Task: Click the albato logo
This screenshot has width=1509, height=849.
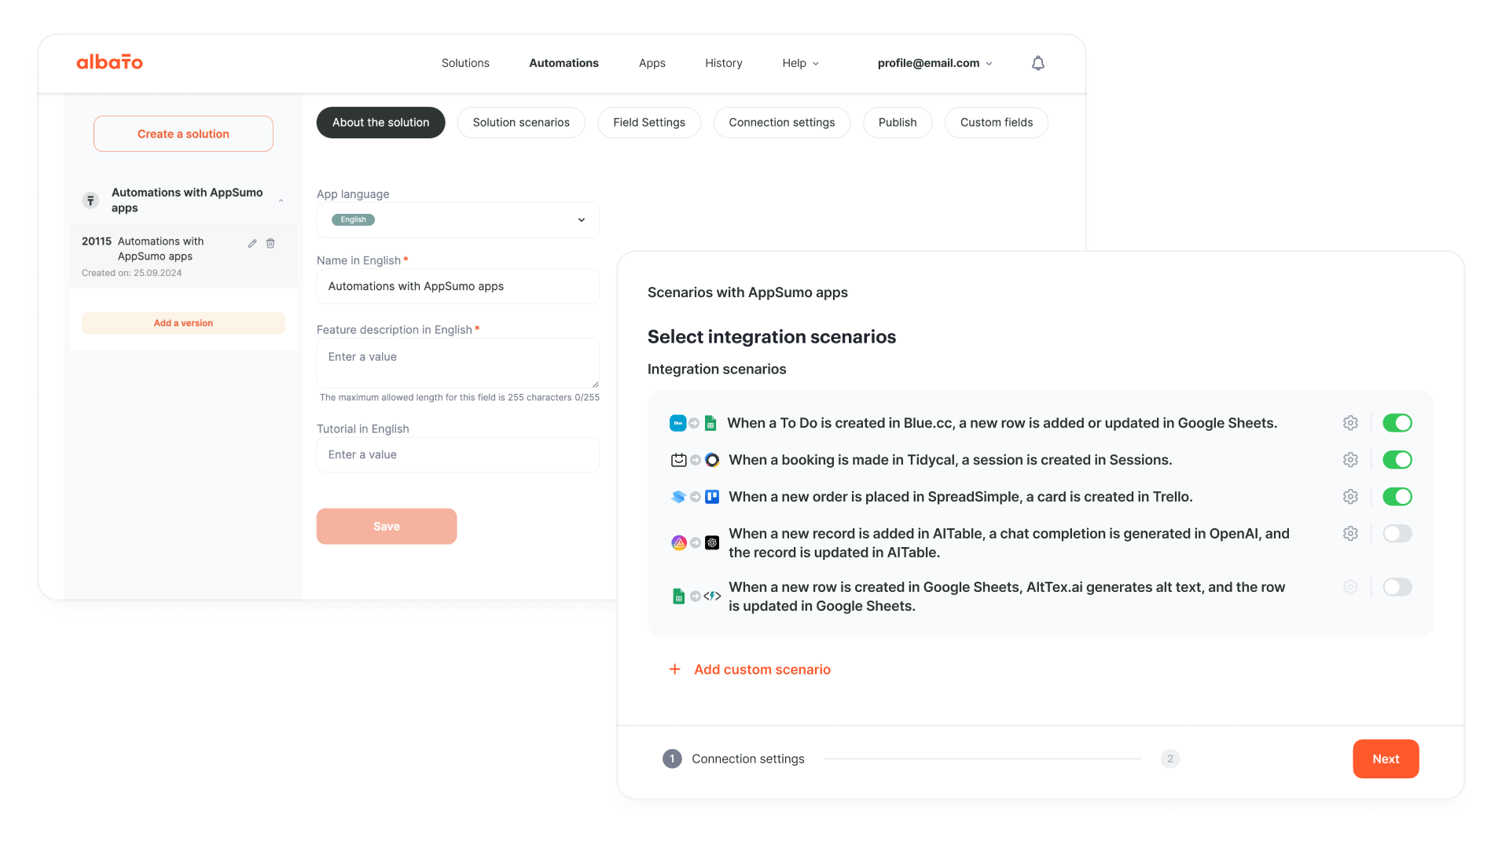Action: 109,62
